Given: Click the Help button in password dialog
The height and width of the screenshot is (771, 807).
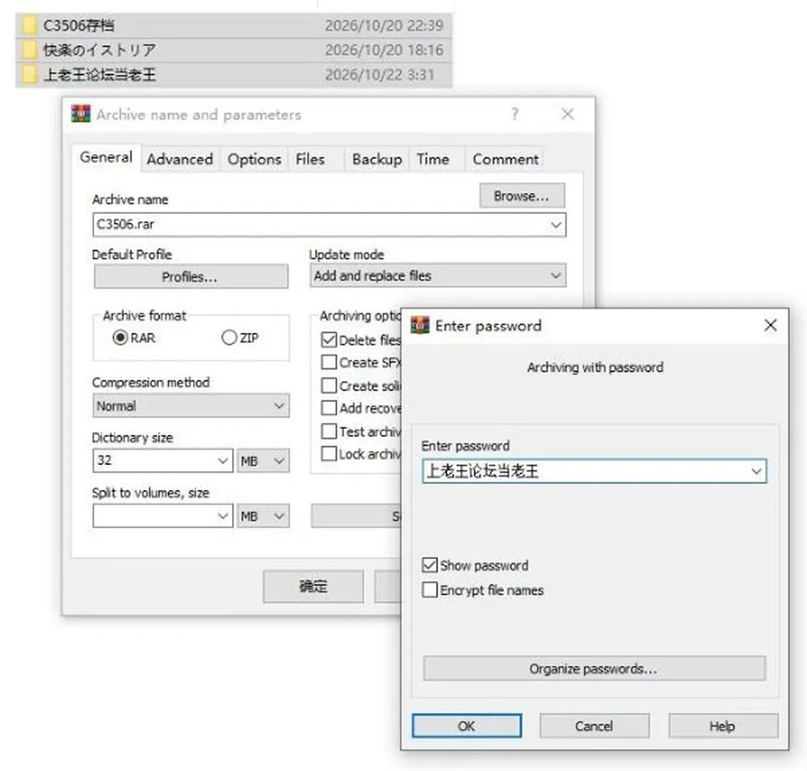Looking at the screenshot, I should (723, 726).
